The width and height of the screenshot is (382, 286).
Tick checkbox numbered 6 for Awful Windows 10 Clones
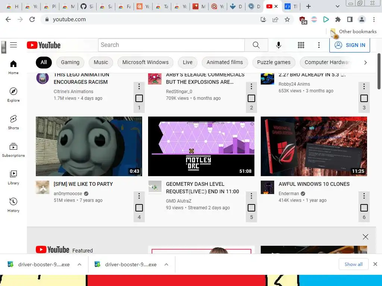tap(364, 208)
